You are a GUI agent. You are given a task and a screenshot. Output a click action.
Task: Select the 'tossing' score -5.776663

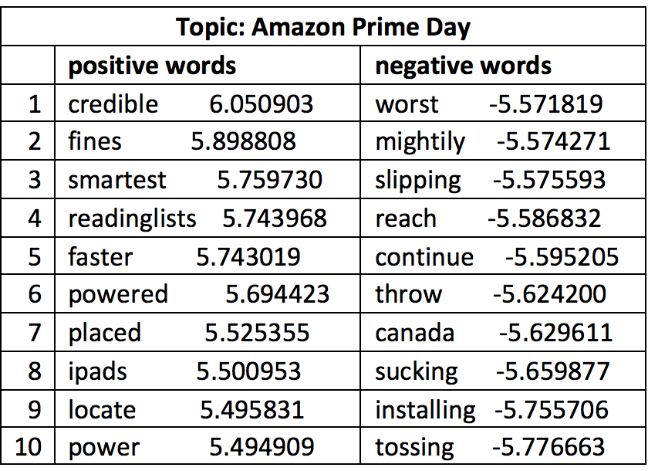548,447
